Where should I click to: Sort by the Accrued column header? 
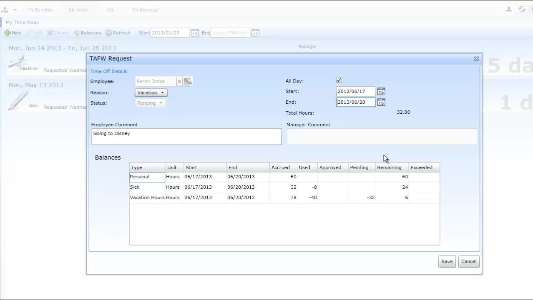point(283,167)
